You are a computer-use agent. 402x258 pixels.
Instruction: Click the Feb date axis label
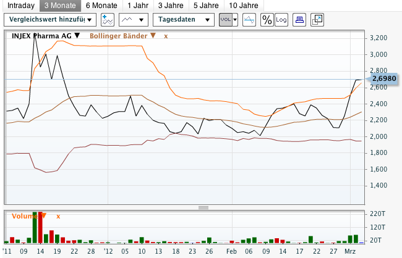coord(231,251)
